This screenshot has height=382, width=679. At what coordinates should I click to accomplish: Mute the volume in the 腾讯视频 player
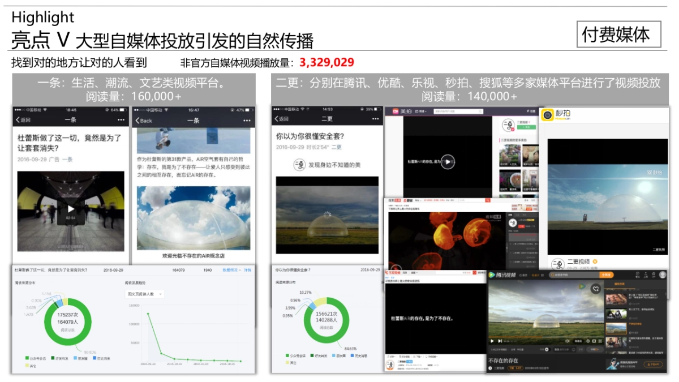tap(568, 341)
